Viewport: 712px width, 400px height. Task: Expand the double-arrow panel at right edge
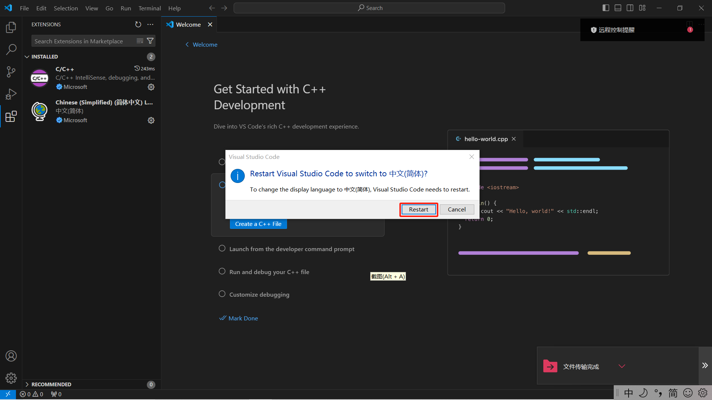(x=705, y=366)
